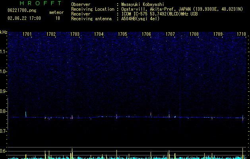Click the 1708 time marker
Image resolution: width=250 pixels, height=159 pixels.
pyautogui.click(x=194, y=34)
